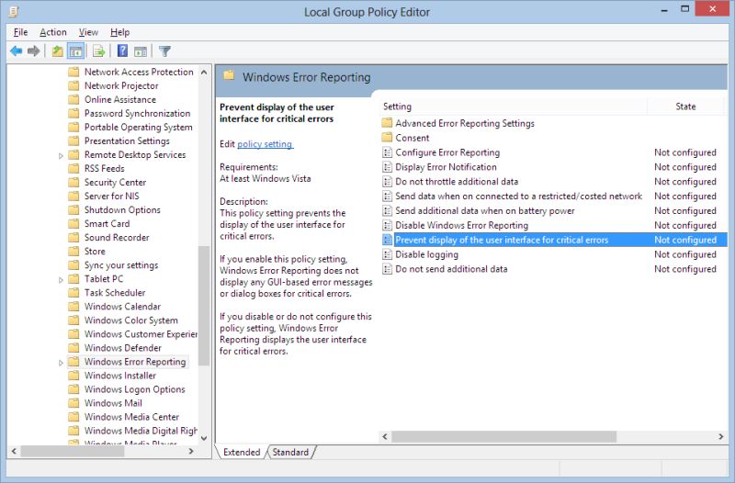Viewport: 735px width, 483px height.
Task: Click folder icon next to Task Scheduler
Action: point(73,292)
